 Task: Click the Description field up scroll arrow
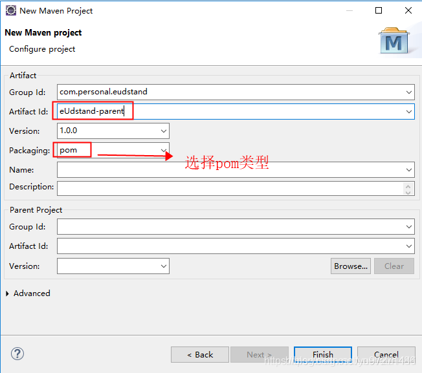408,186
